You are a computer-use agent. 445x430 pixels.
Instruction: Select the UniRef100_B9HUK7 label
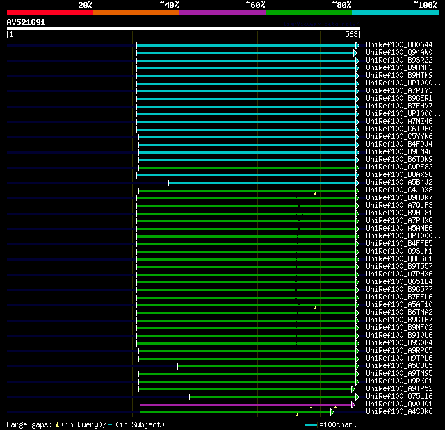click(x=399, y=197)
